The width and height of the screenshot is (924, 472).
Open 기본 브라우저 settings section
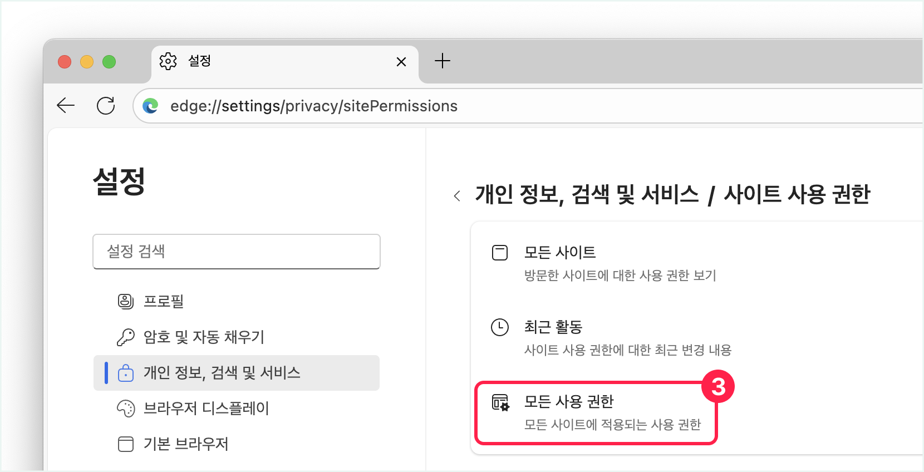click(x=186, y=444)
